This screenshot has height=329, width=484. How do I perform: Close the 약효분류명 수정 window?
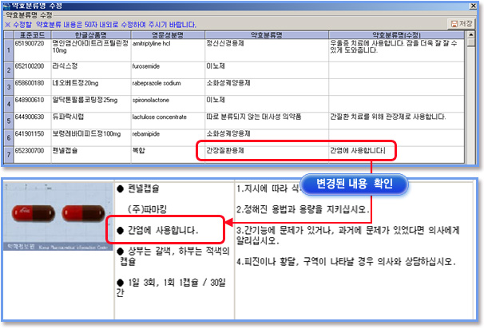(x=474, y=6)
